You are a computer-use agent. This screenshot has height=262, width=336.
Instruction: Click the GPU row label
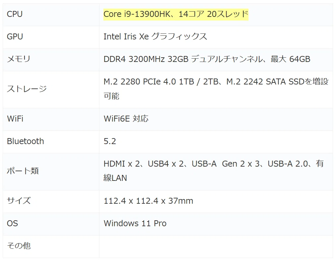(15, 37)
